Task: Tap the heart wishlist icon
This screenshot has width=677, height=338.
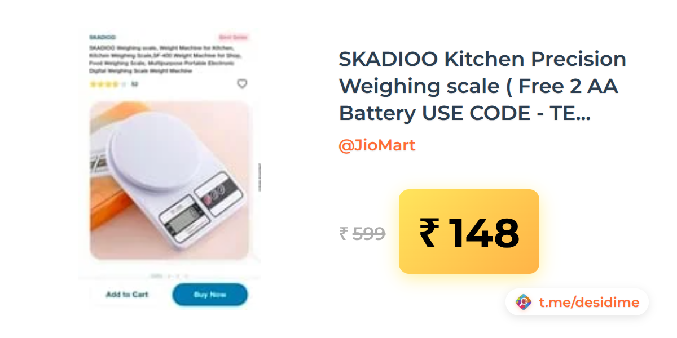Action: pyautogui.click(x=242, y=84)
